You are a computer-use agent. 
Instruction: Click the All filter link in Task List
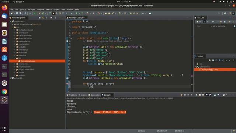[214, 26]
